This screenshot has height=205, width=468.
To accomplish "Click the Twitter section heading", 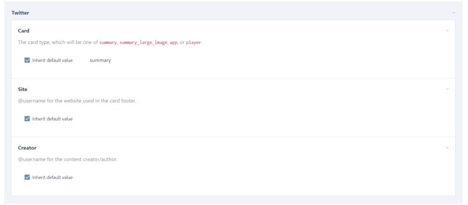I will [x=20, y=13].
